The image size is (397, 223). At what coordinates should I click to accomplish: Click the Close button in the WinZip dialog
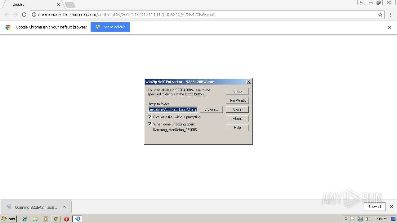[237, 109]
